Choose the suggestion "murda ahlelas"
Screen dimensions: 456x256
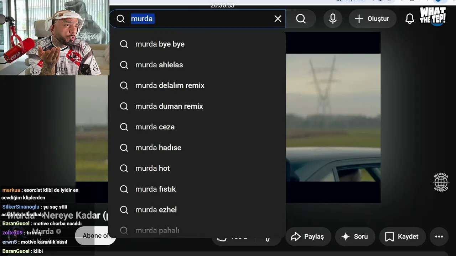pos(197,65)
